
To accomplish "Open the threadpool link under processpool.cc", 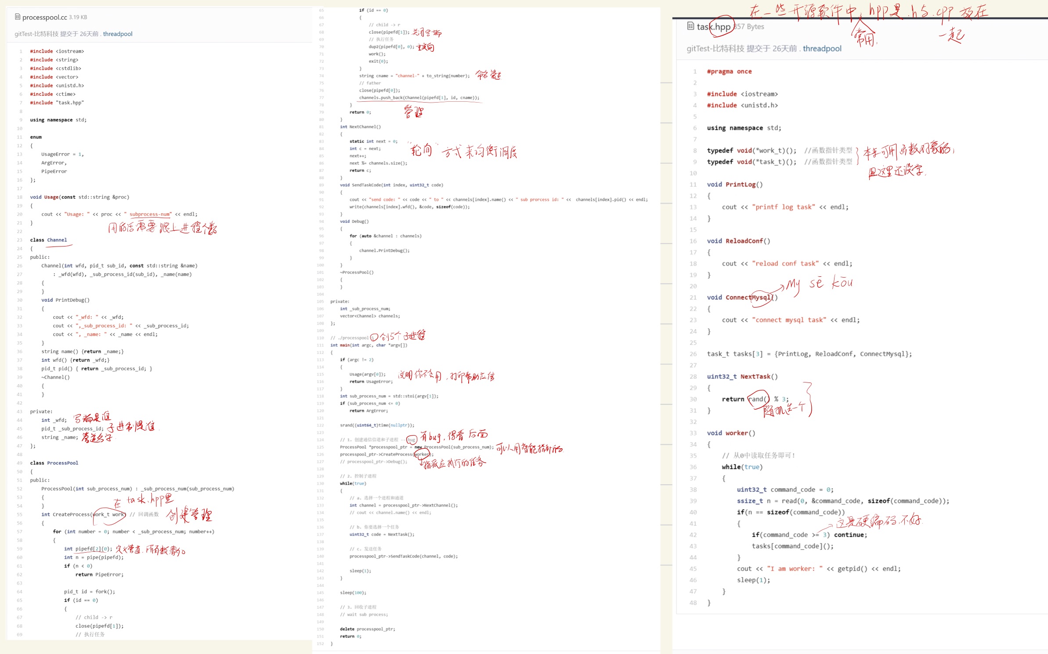I will point(117,34).
